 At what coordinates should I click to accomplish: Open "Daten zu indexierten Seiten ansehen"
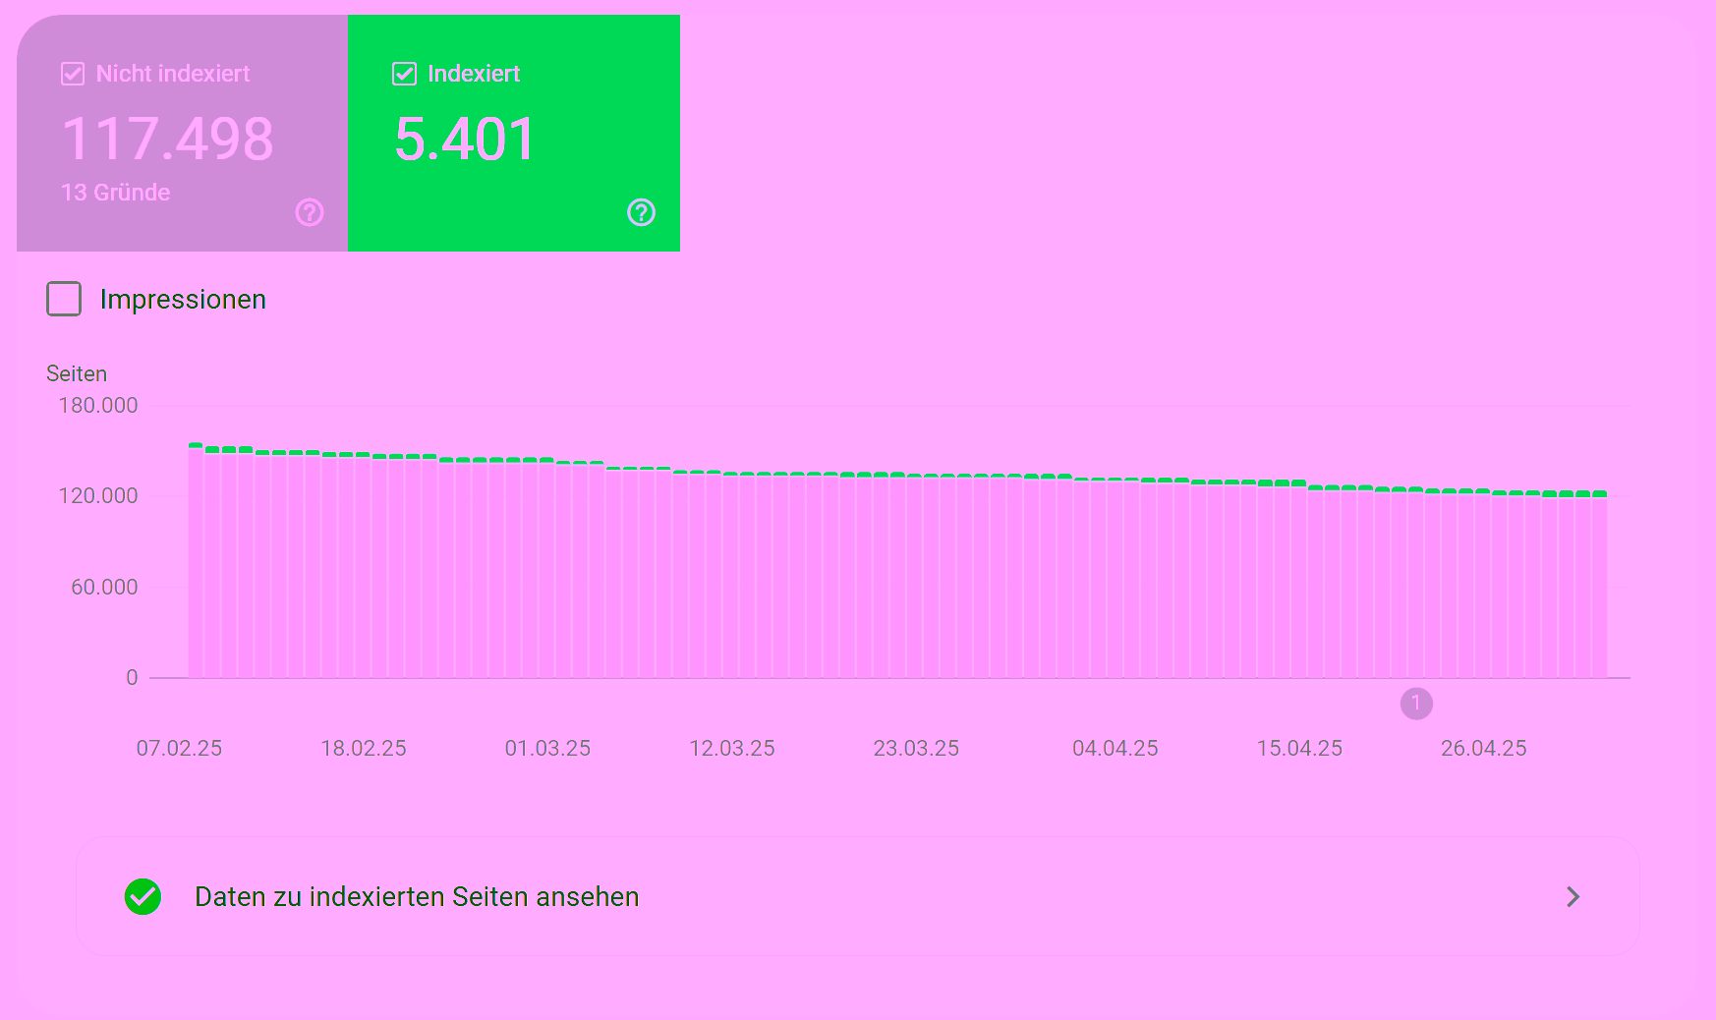click(x=417, y=896)
